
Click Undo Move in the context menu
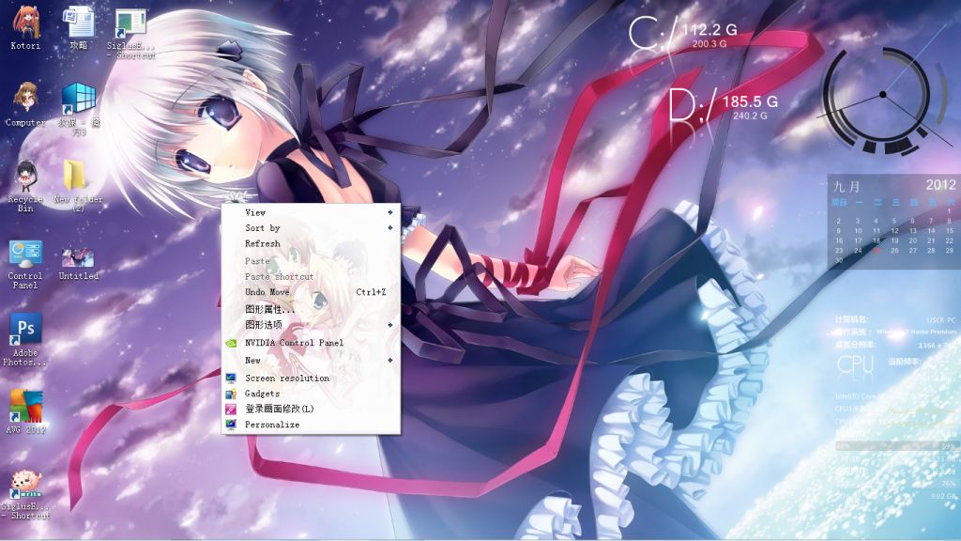pos(267,292)
